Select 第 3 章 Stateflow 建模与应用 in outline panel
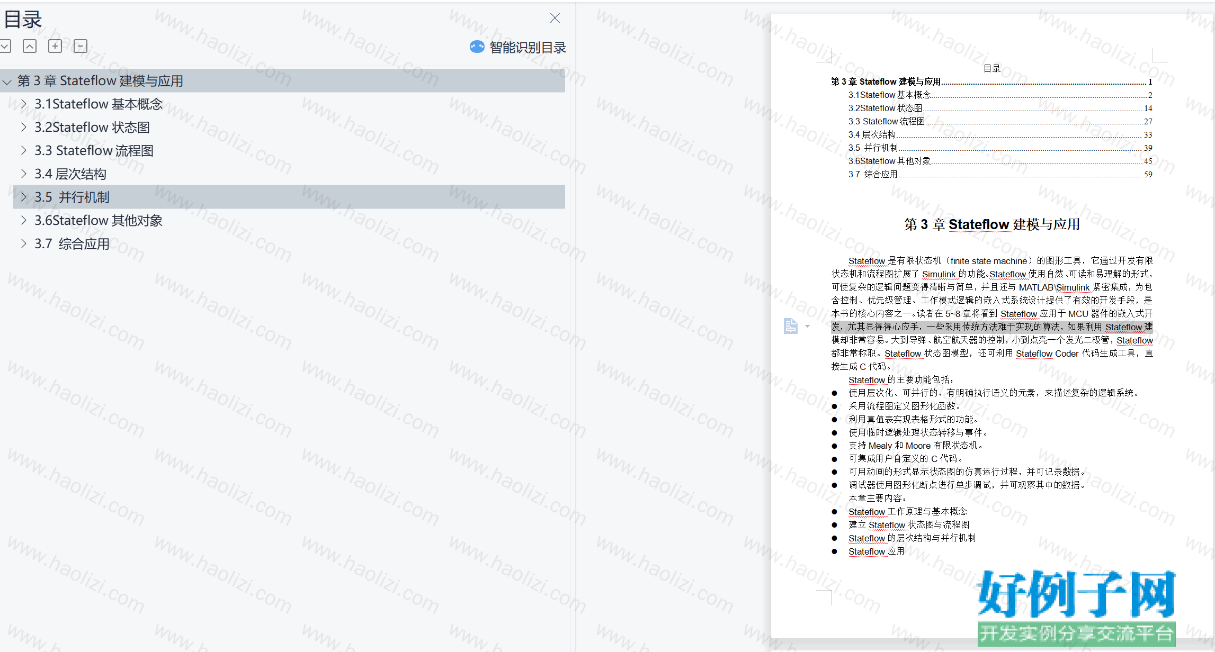Viewport: 1215px width, 652px height. point(282,81)
